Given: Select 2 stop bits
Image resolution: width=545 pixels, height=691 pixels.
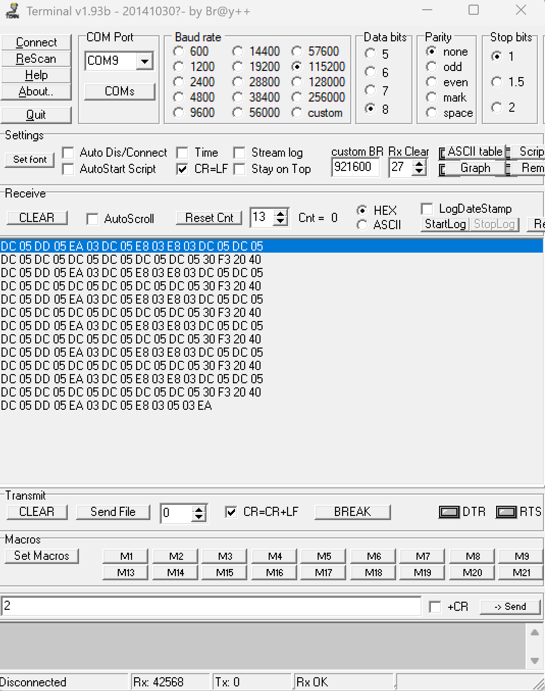Looking at the screenshot, I should pos(497,107).
